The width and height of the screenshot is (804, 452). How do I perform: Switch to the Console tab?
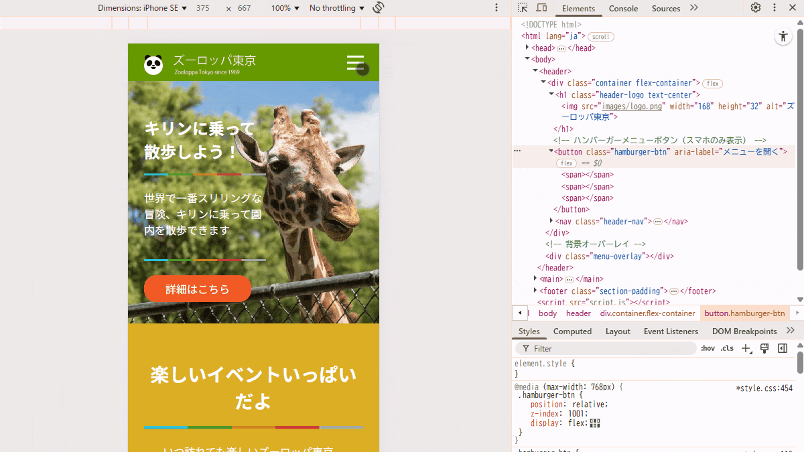click(x=623, y=8)
